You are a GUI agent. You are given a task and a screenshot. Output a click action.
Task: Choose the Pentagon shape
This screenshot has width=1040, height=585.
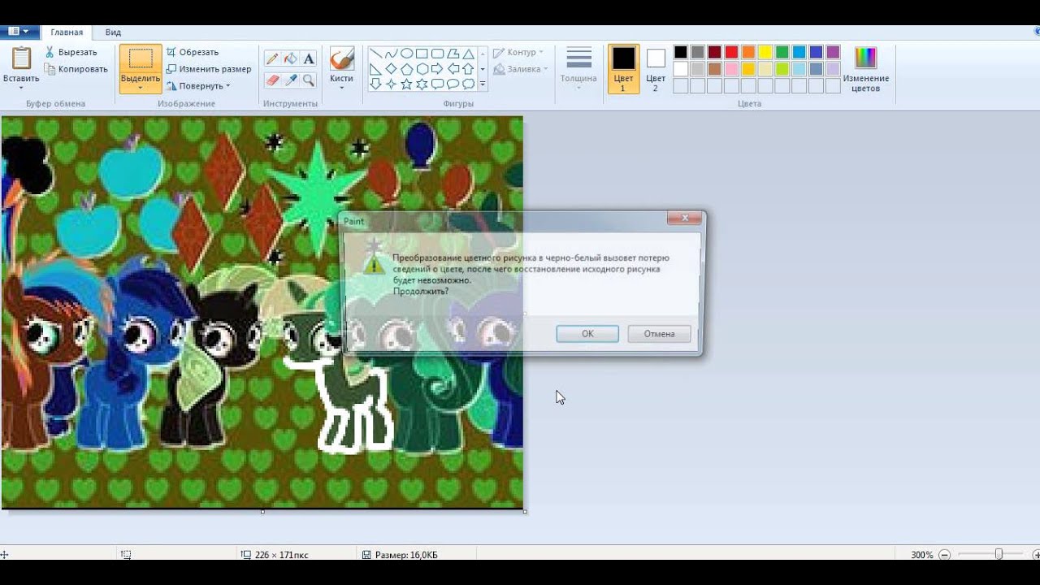(406, 69)
